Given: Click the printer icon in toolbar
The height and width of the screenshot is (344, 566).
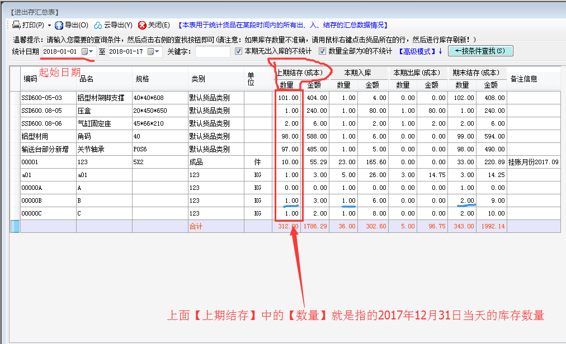Looking at the screenshot, I should 17,25.
